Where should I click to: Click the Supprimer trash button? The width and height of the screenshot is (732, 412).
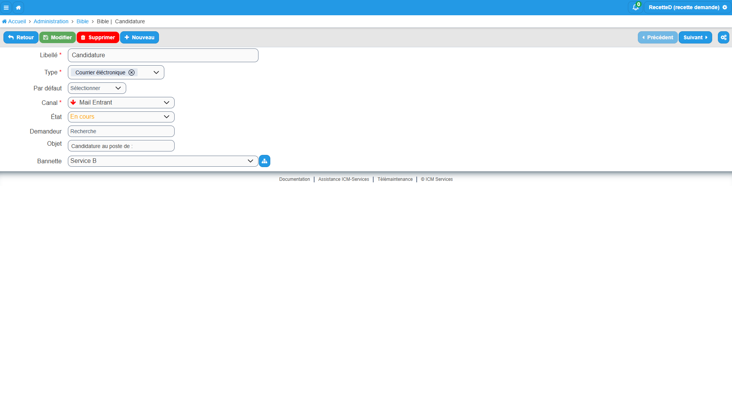(98, 37)
